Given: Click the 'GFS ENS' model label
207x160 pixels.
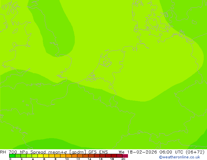Looking at the screenshot, I should tap(98, 152).
